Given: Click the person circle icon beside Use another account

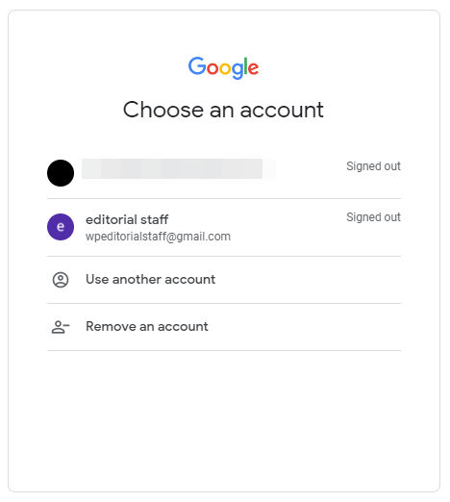Looking at the screenshot, I should tap(61, 280).
